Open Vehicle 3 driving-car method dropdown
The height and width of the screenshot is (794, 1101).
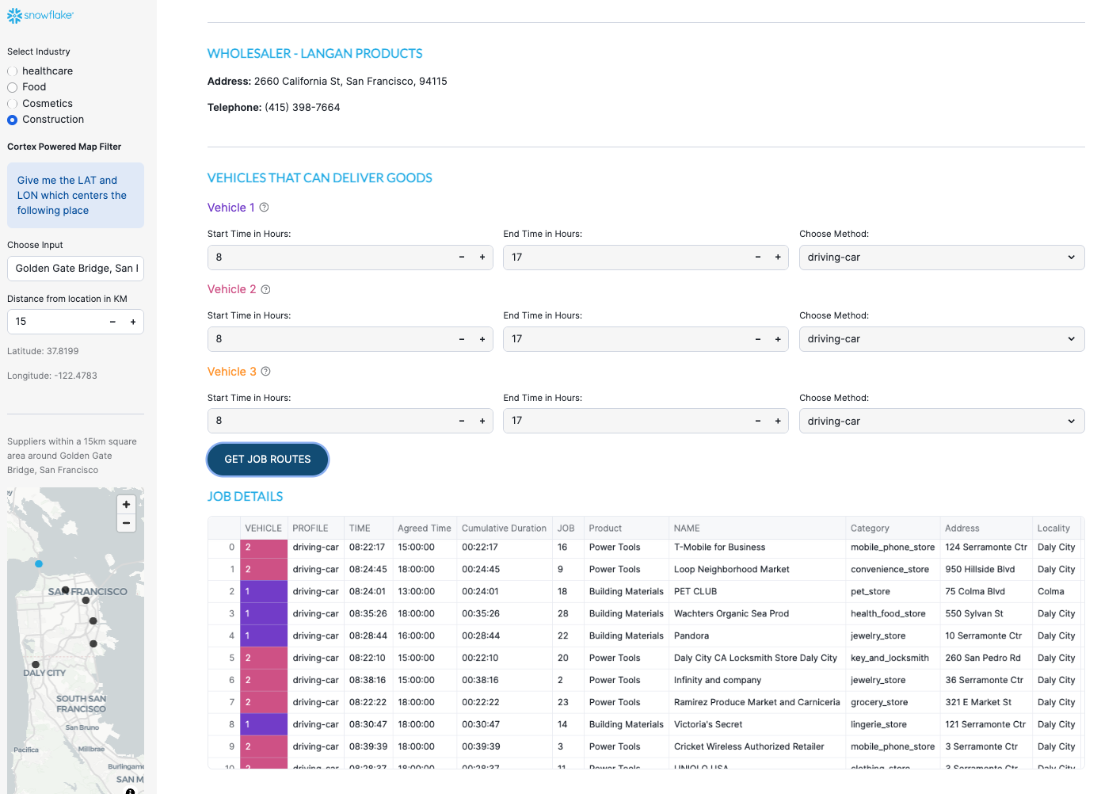pyautogui.click(x=941, y=422)
